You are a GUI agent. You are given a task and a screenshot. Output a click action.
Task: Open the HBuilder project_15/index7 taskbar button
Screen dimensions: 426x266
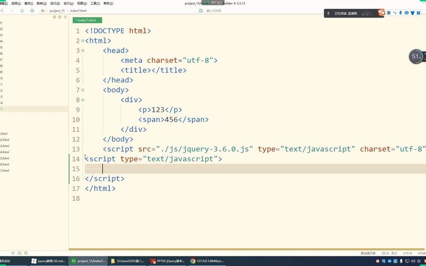click(88, 261)
